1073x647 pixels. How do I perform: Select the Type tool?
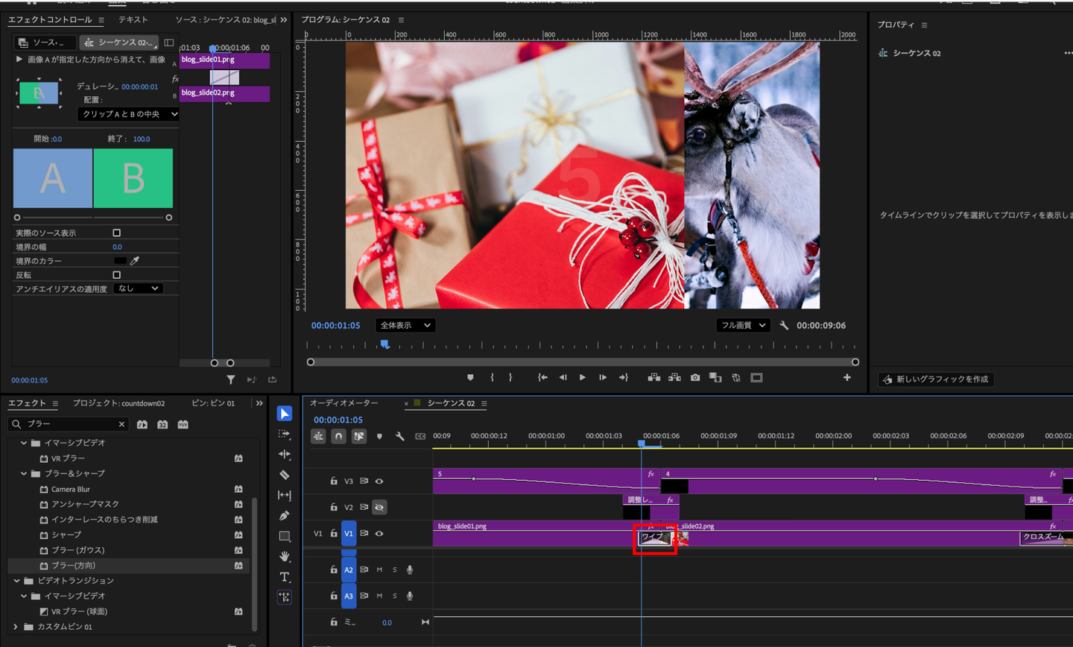284,577
